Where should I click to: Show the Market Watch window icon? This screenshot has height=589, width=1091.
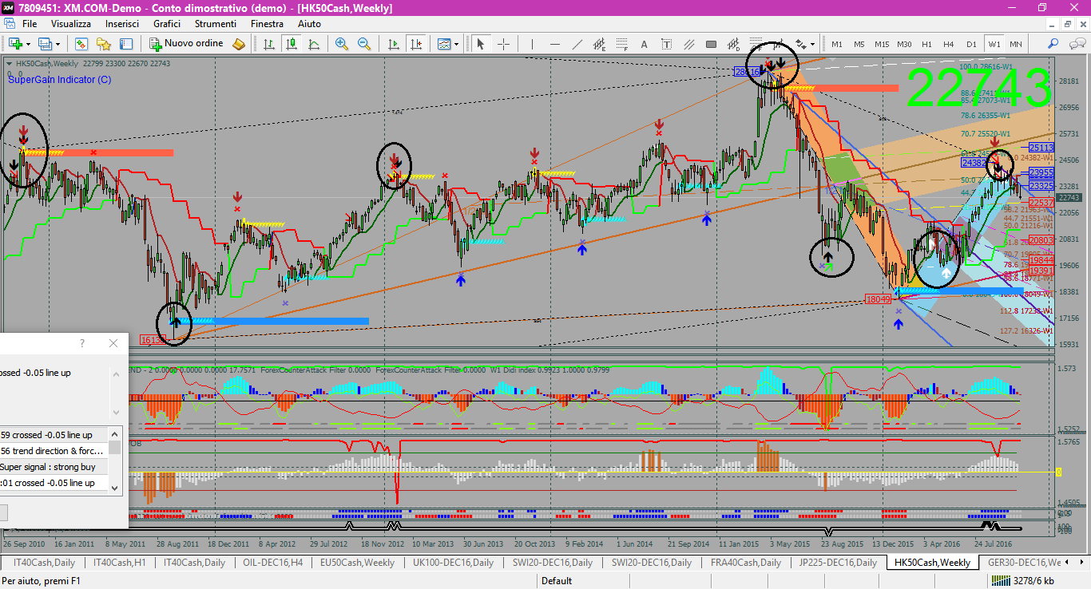[82, 43]
